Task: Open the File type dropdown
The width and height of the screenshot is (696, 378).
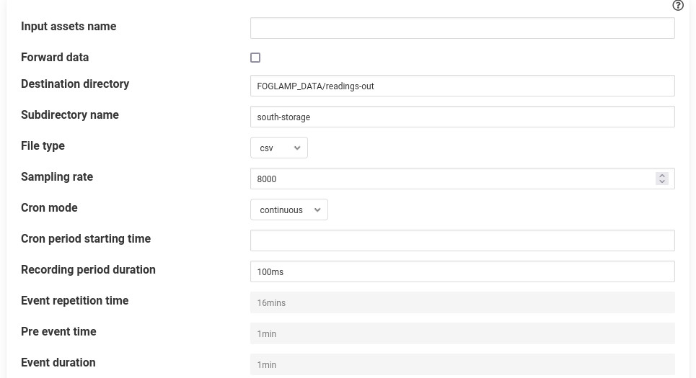Action: click(279, 148)
